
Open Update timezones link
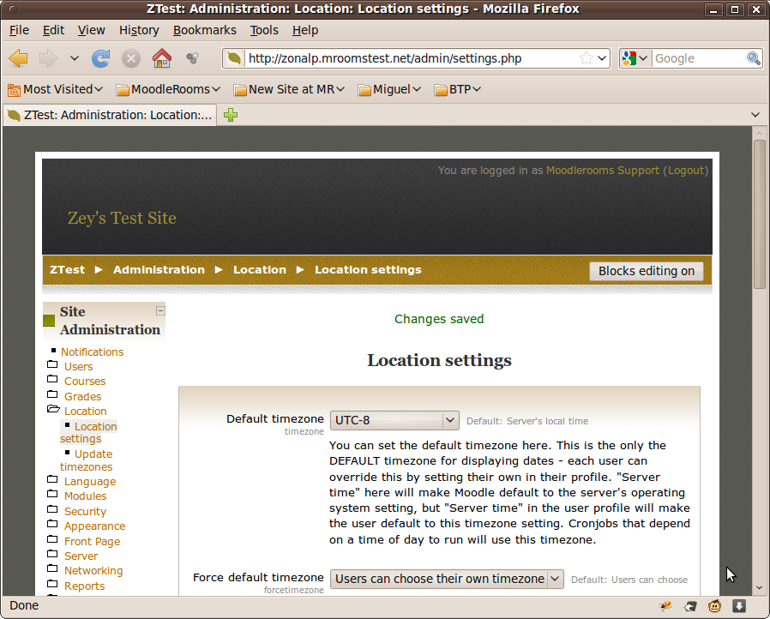click(87, 460)
